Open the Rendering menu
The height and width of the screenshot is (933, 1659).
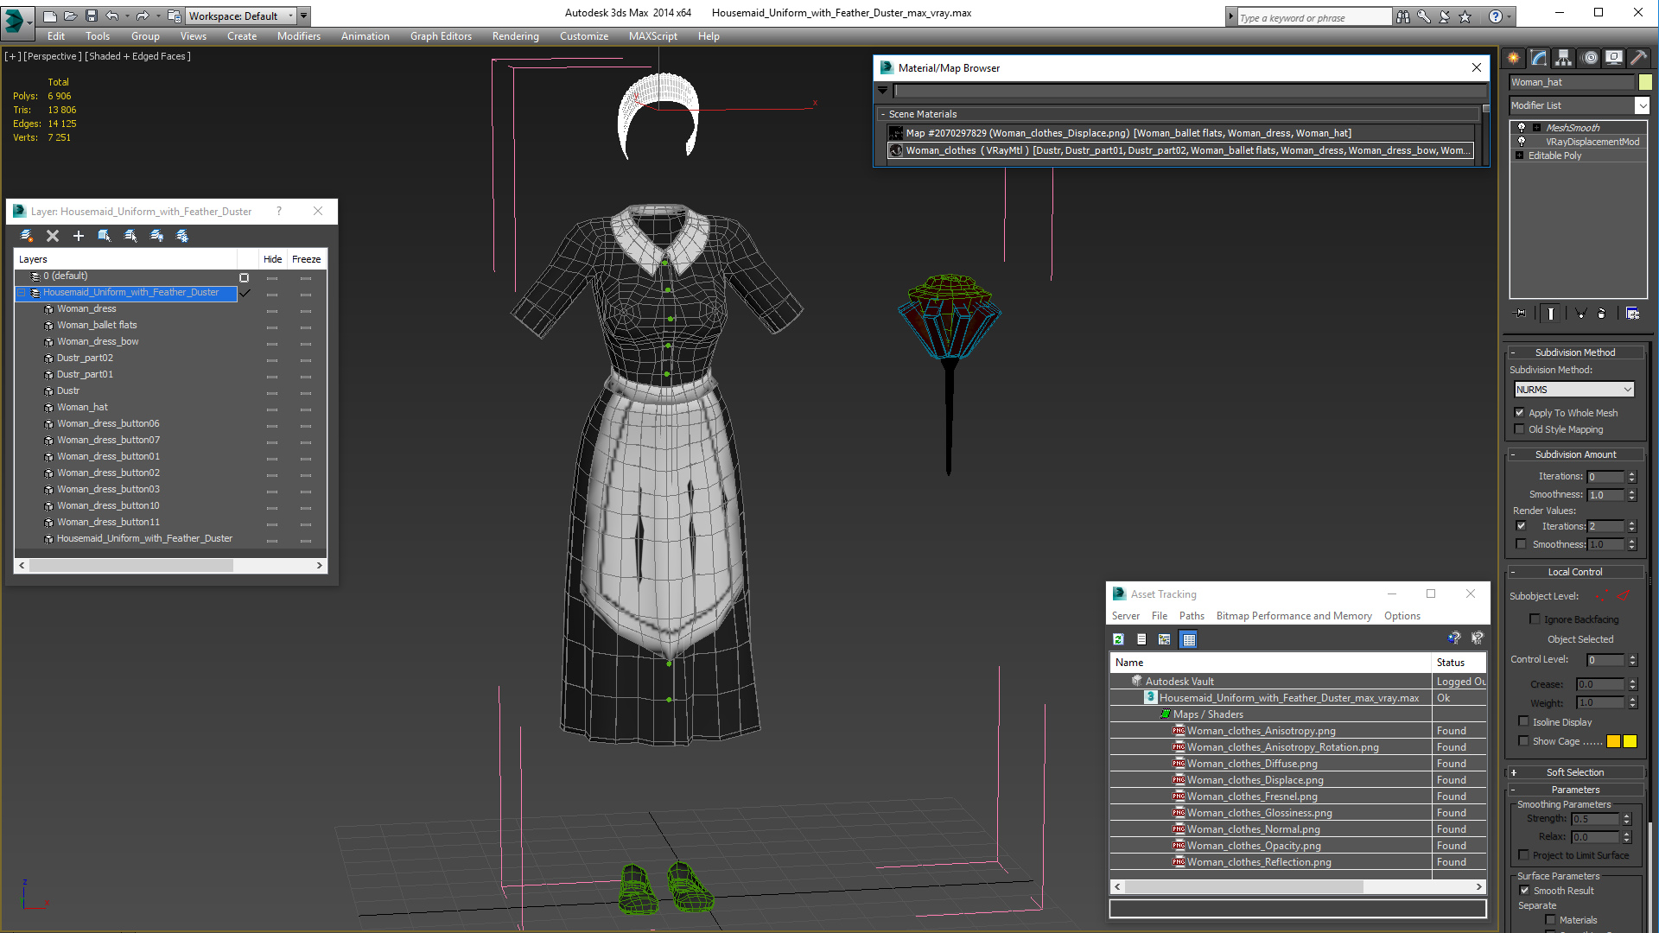[516, 36]
